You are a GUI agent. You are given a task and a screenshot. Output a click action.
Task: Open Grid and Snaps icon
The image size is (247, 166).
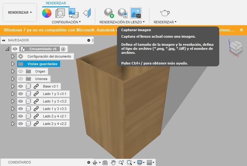pyautogui.click(x=149, y=162)
